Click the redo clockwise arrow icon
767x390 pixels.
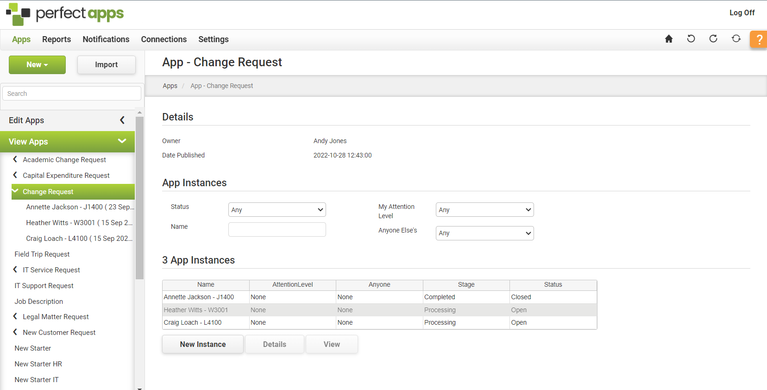(713, 39)
